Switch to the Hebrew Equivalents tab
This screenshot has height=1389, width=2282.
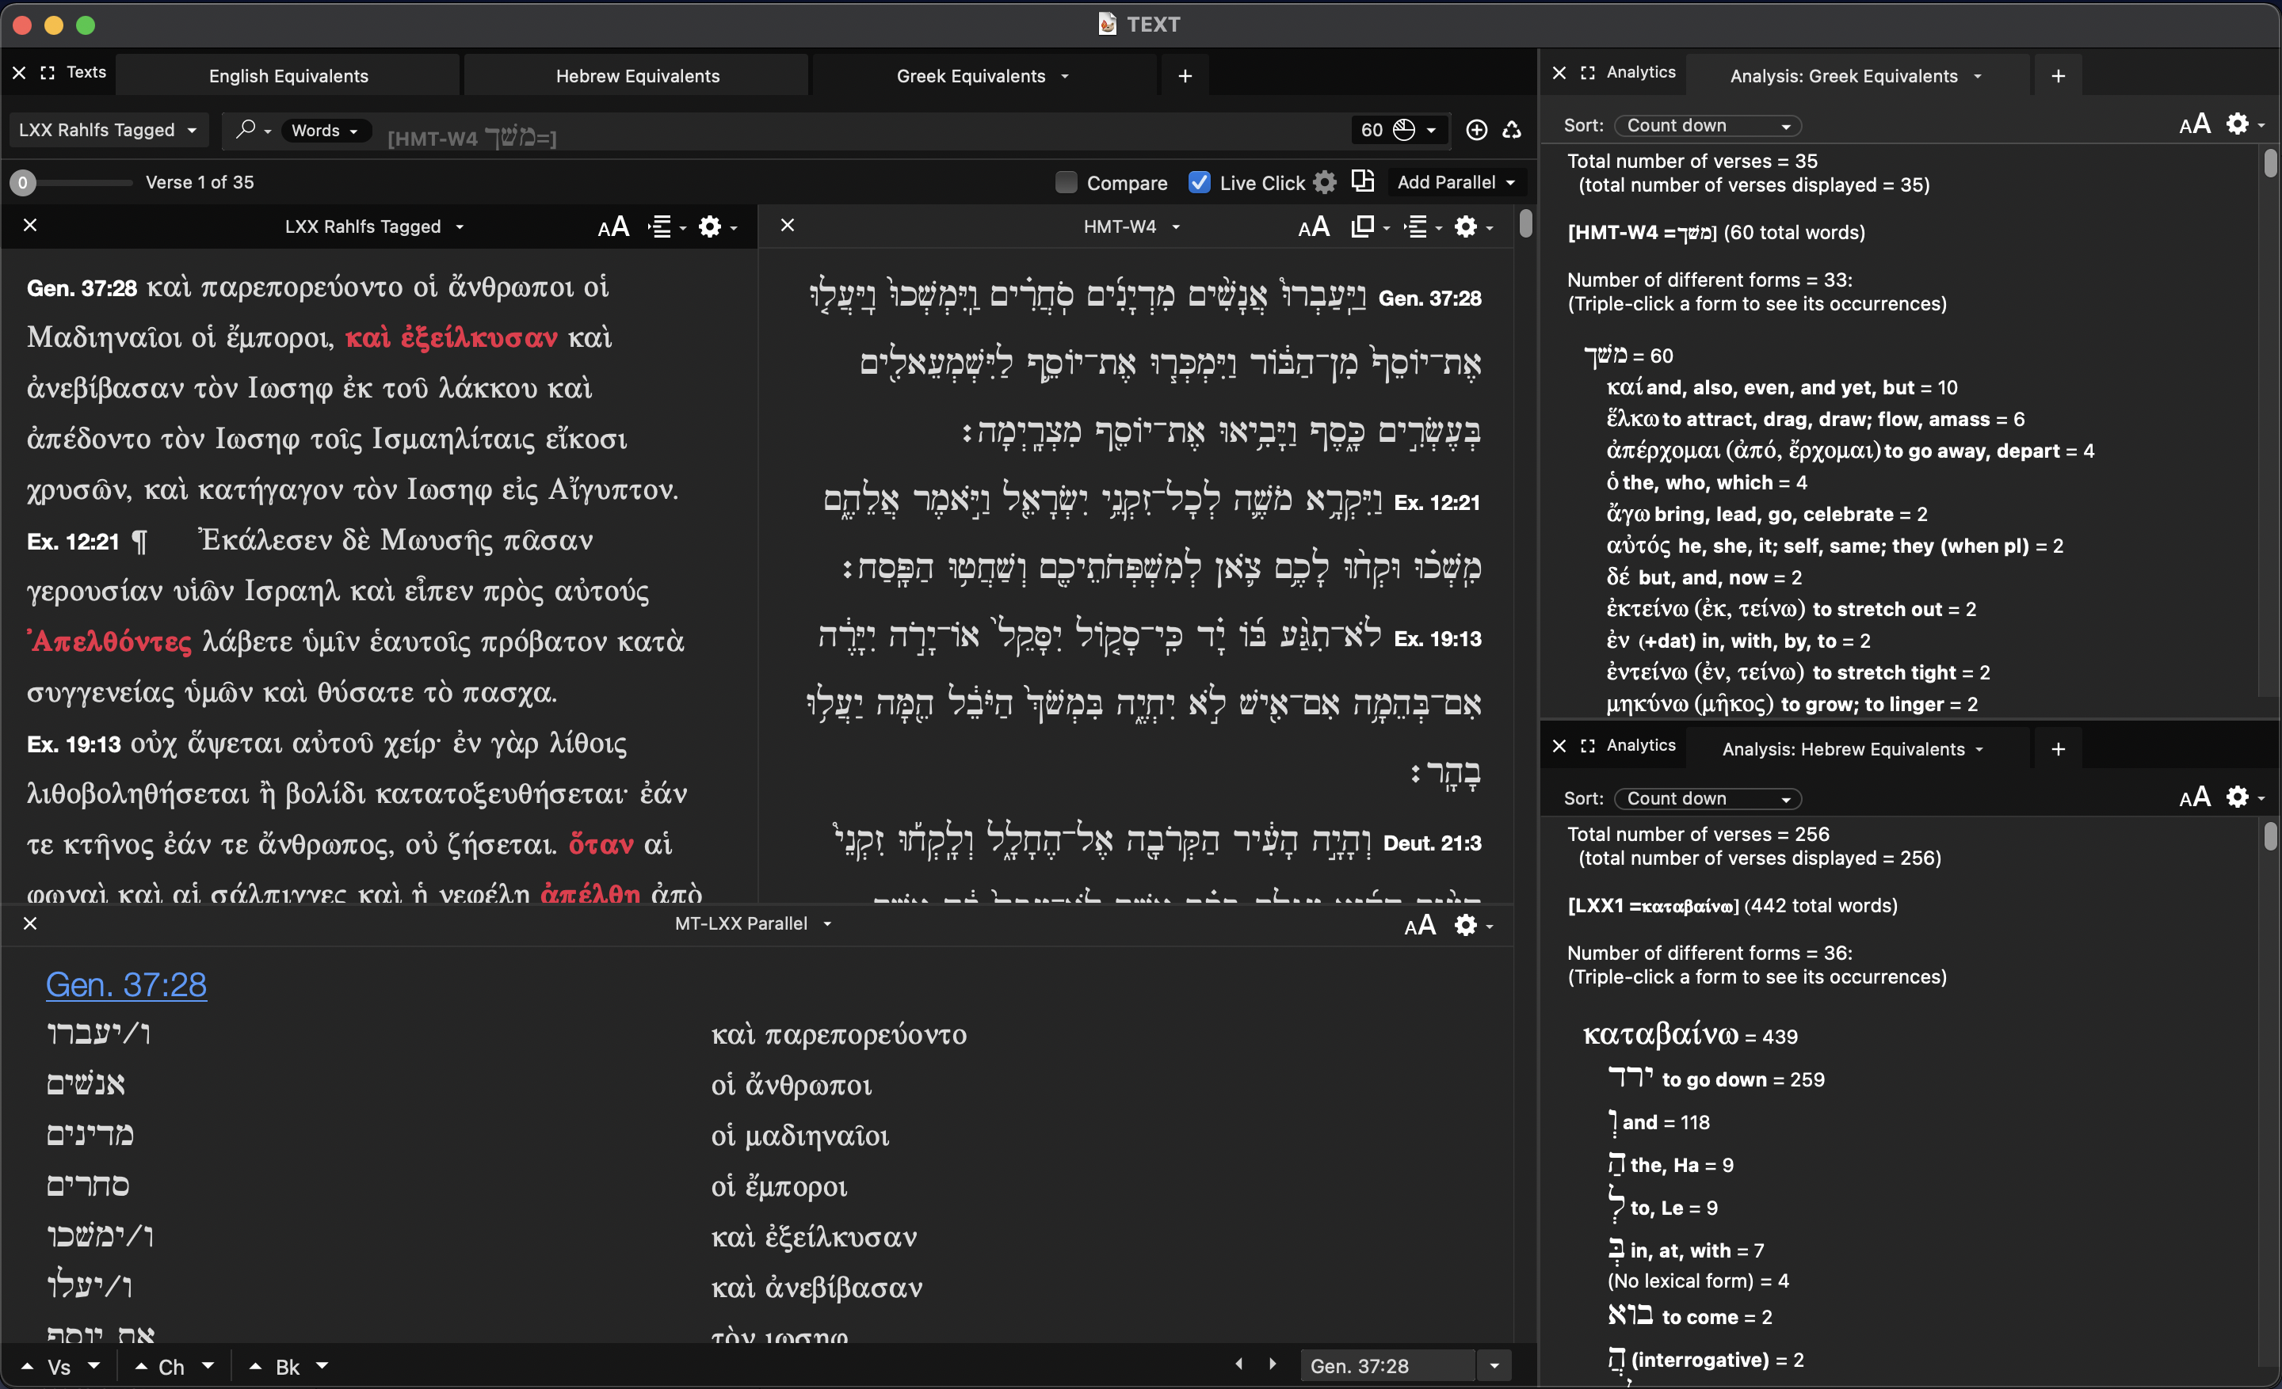click(637, 76)
